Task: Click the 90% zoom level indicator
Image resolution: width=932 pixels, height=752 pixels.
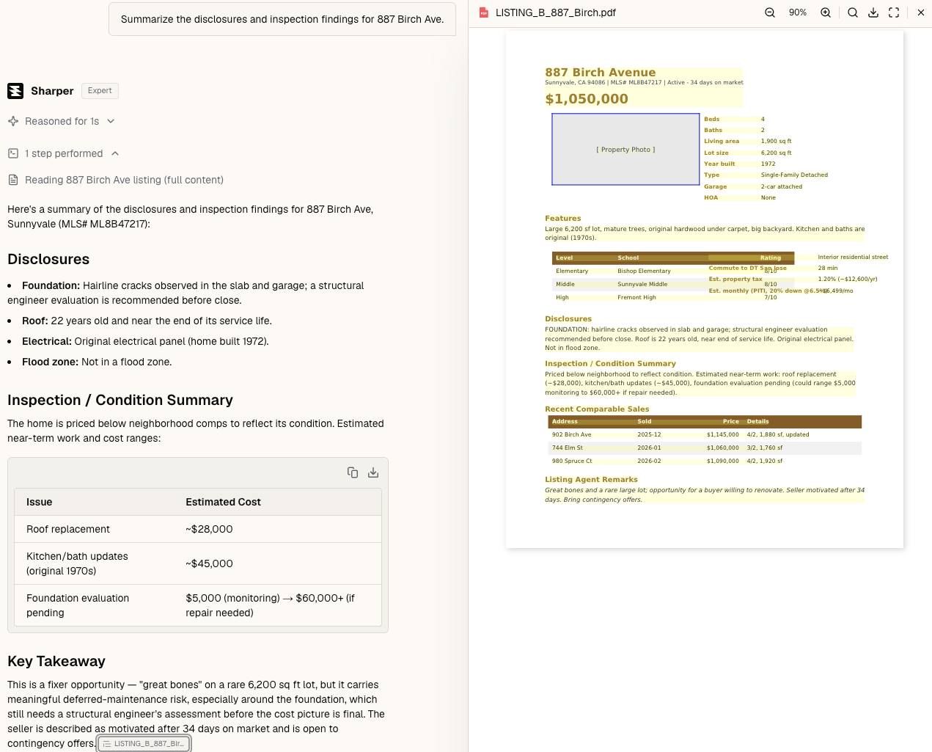Action: tap(798, 12)
